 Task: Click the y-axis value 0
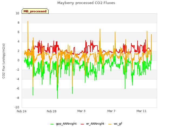18,60
